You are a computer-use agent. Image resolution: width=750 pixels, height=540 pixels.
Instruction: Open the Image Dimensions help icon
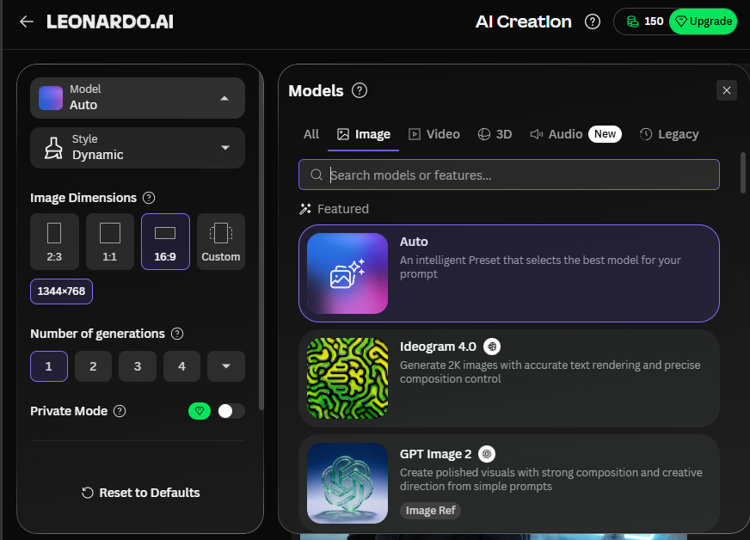149,198
